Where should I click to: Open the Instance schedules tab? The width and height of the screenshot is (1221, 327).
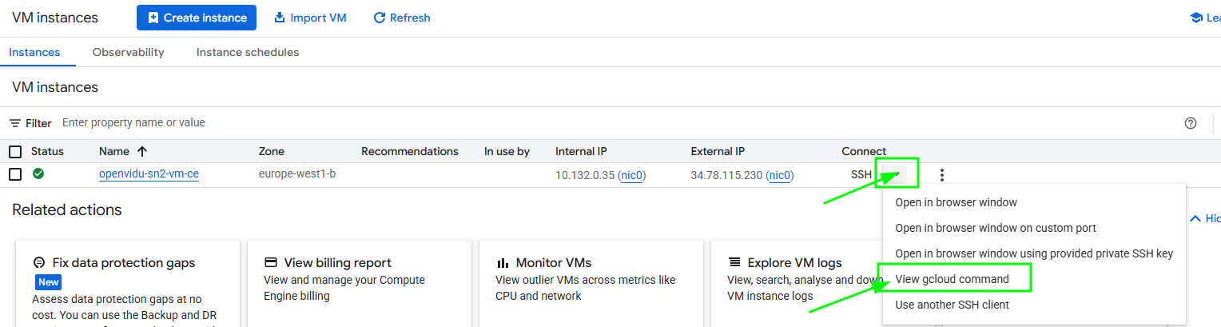point(248,53)
